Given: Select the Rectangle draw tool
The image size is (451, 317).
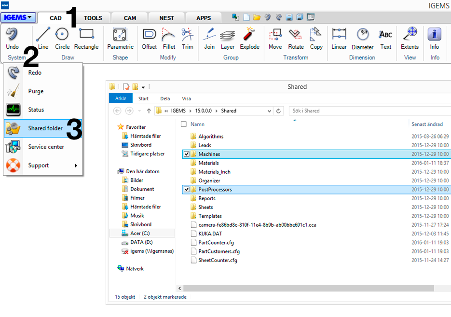Looking at the screenshot, I should click(86, 39).
